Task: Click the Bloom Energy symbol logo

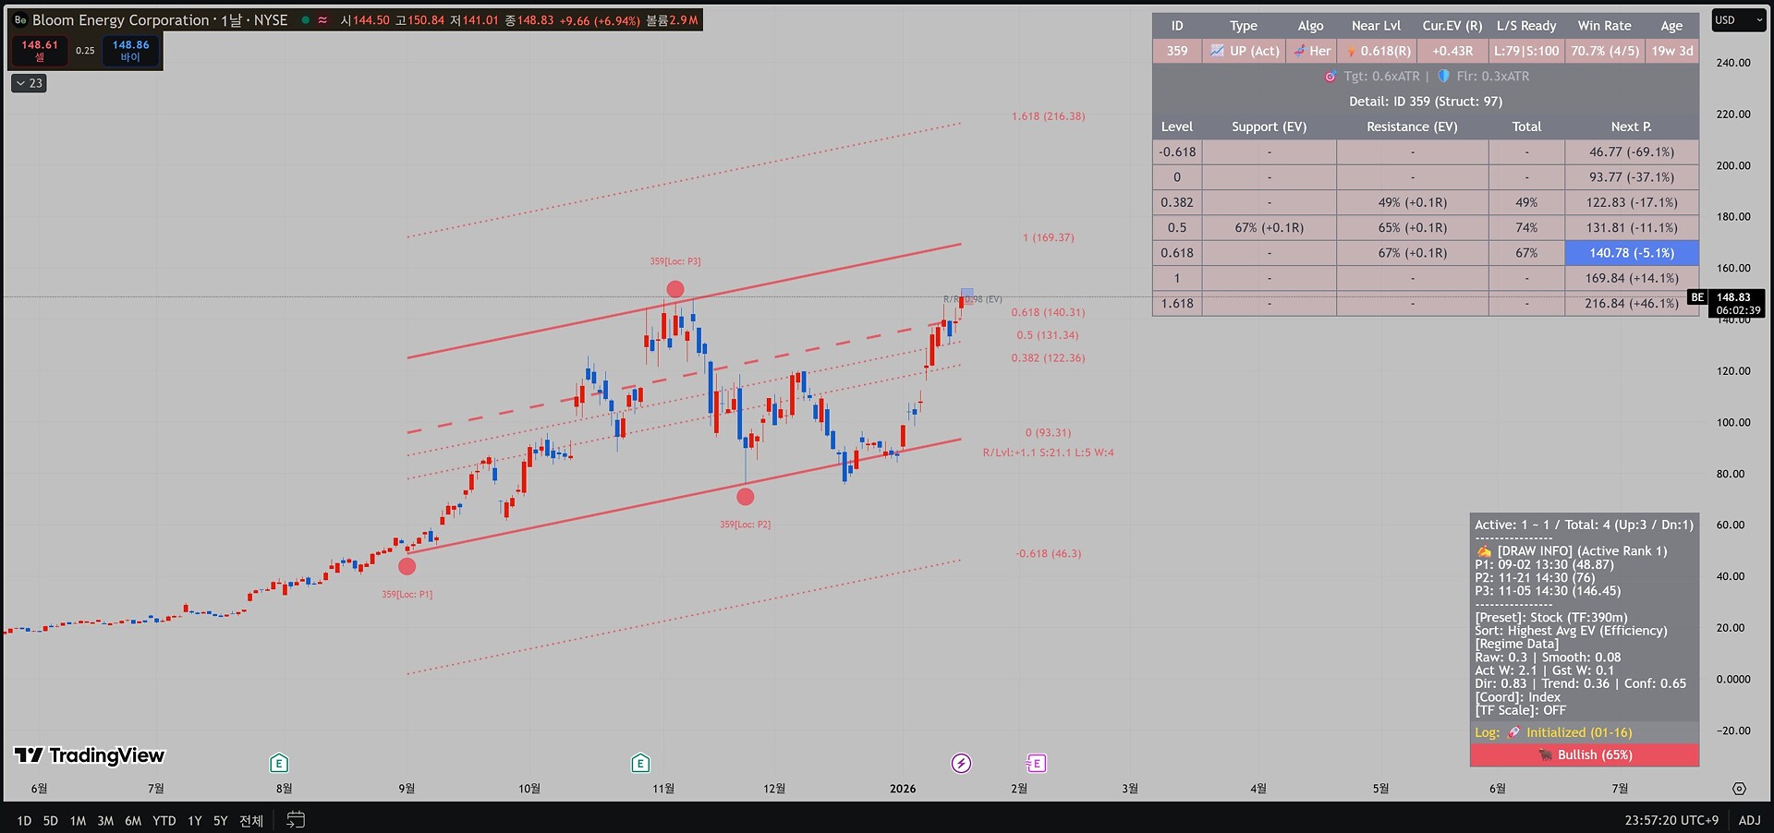Action: click(20, 20)
